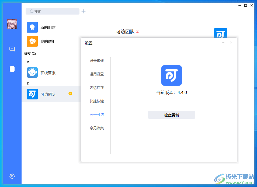Click inside the 搜索 search field

coord(52,11)
